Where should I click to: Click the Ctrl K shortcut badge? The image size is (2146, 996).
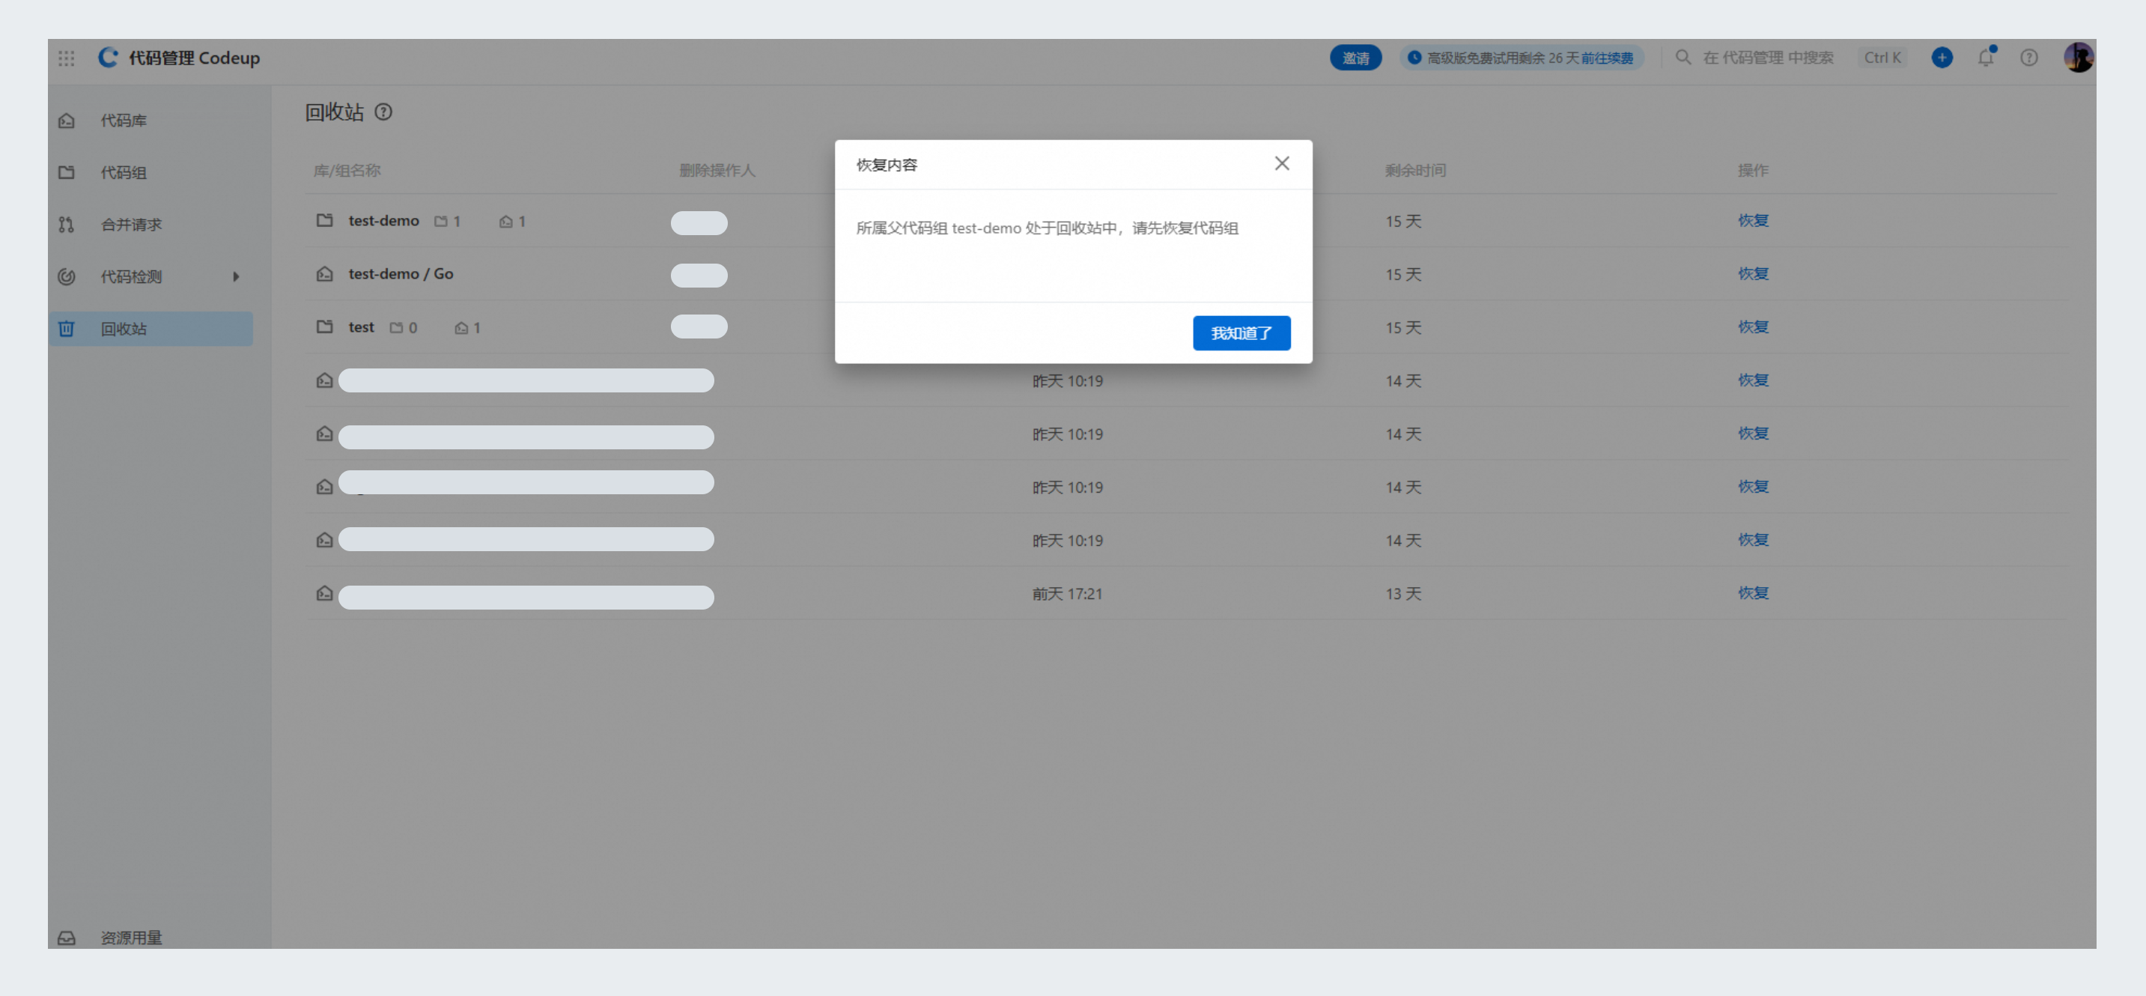[1882, 58]
